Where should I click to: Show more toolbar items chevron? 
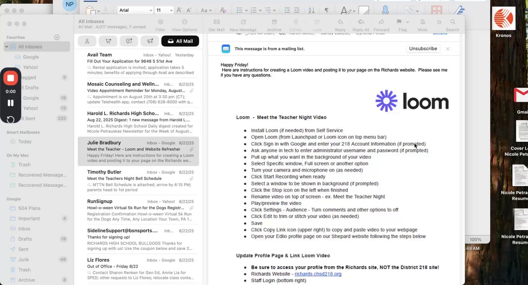(x=439, y=22)
